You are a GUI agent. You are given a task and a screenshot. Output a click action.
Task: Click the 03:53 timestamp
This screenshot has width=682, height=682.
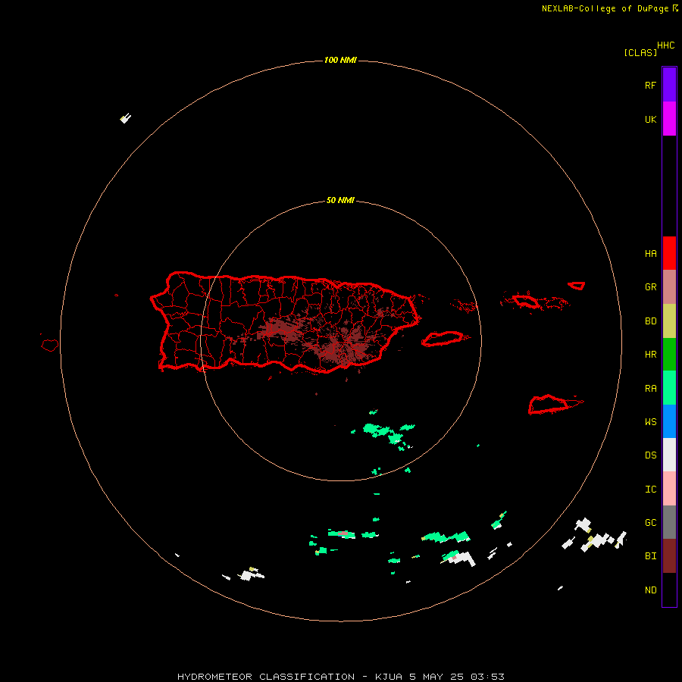click(x=487, y=677)
